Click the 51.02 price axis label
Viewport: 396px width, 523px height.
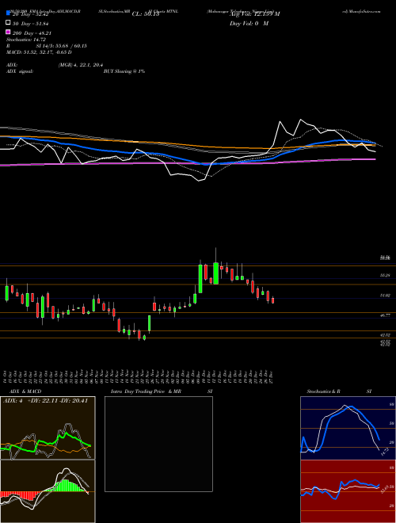pyautogui.click(x=386, y=296)
